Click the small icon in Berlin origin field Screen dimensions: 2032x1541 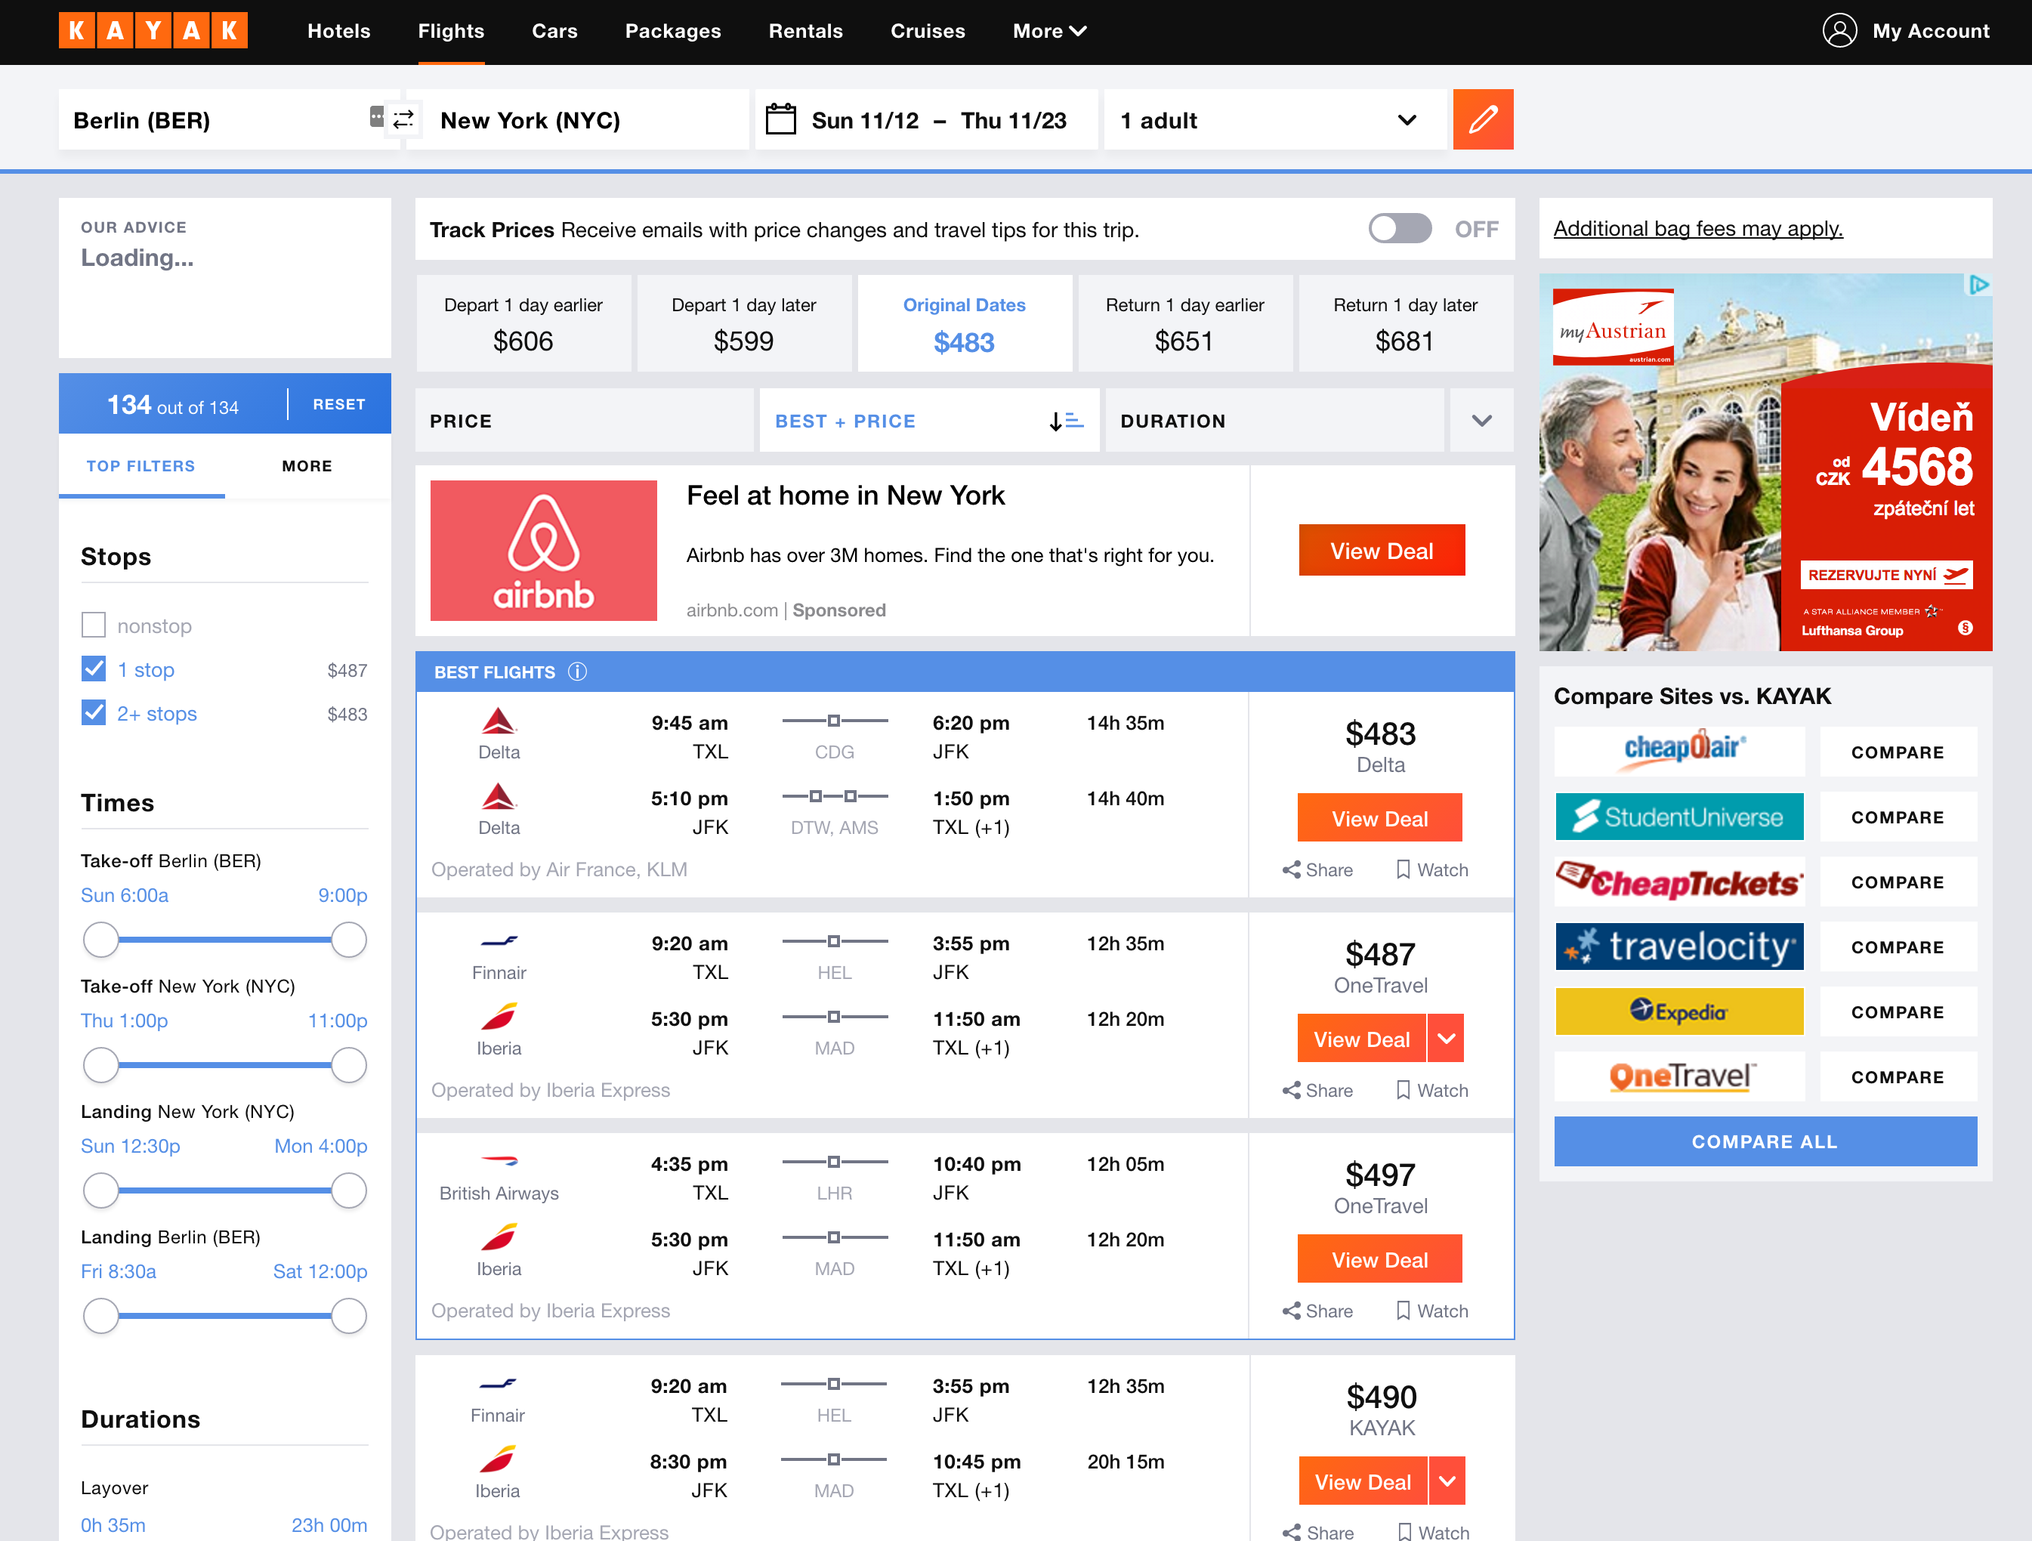377,116
